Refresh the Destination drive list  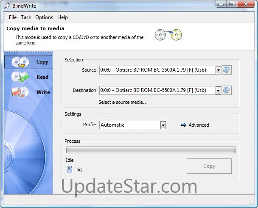pos(227,90)
